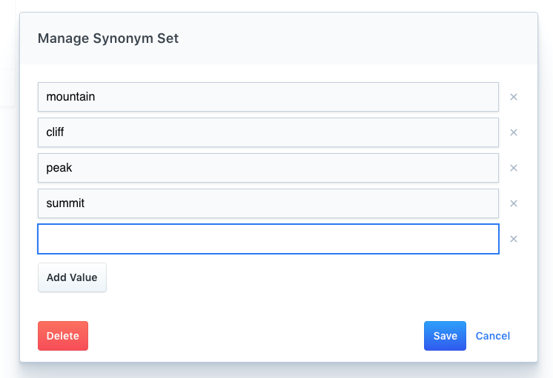
Task: Click inside the 'cliff' input field
Action: [268, 132]
